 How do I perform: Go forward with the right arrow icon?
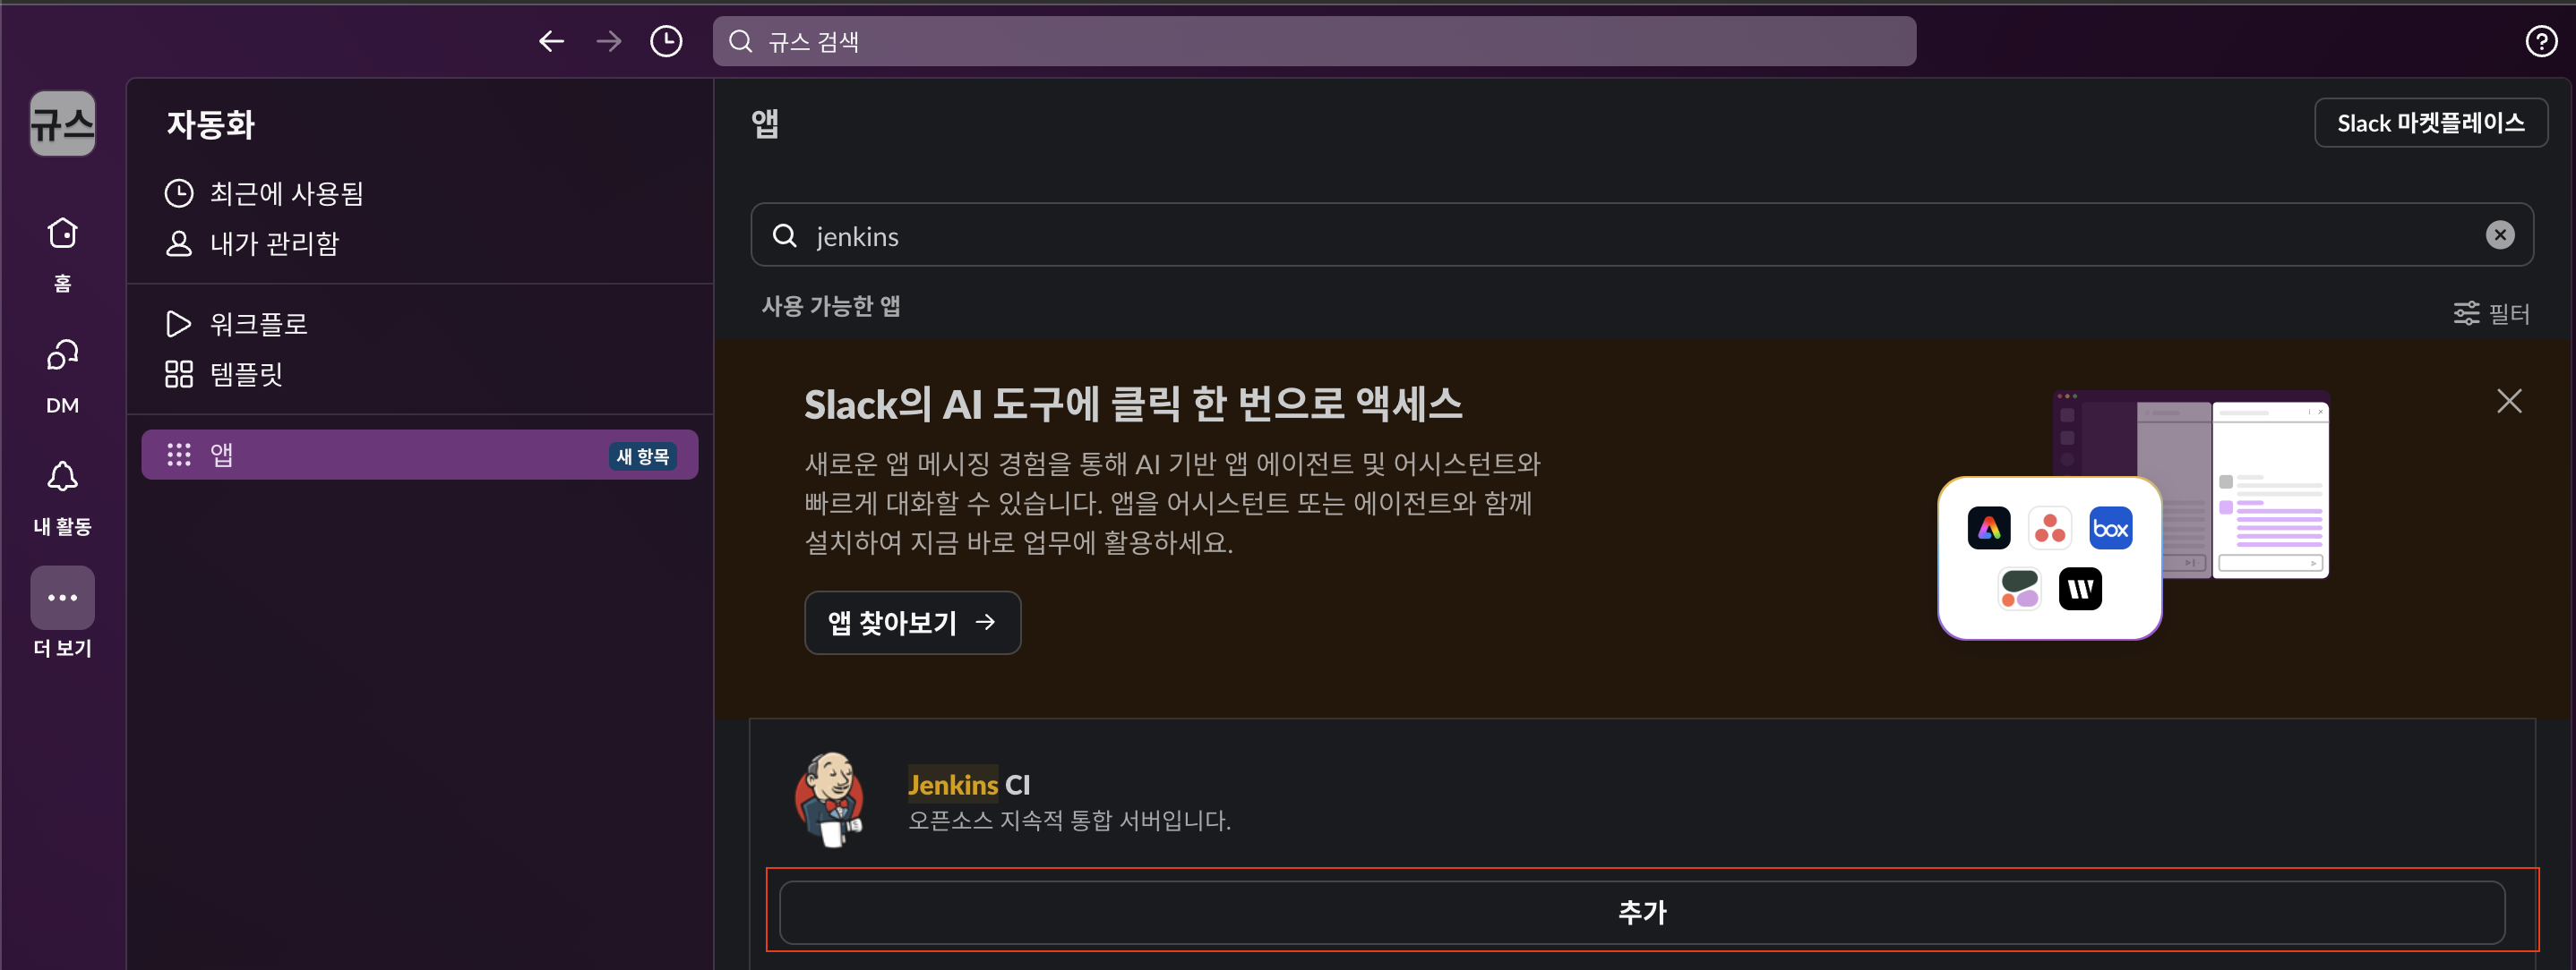coord(609,41)
